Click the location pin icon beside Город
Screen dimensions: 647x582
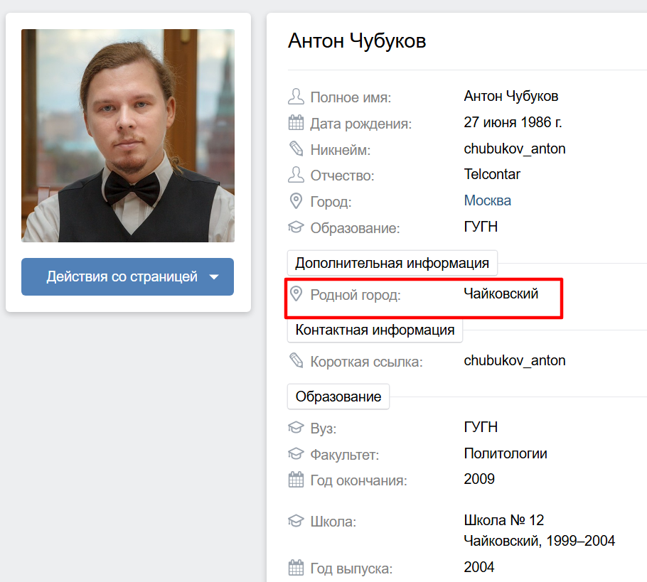coord(296,201)
